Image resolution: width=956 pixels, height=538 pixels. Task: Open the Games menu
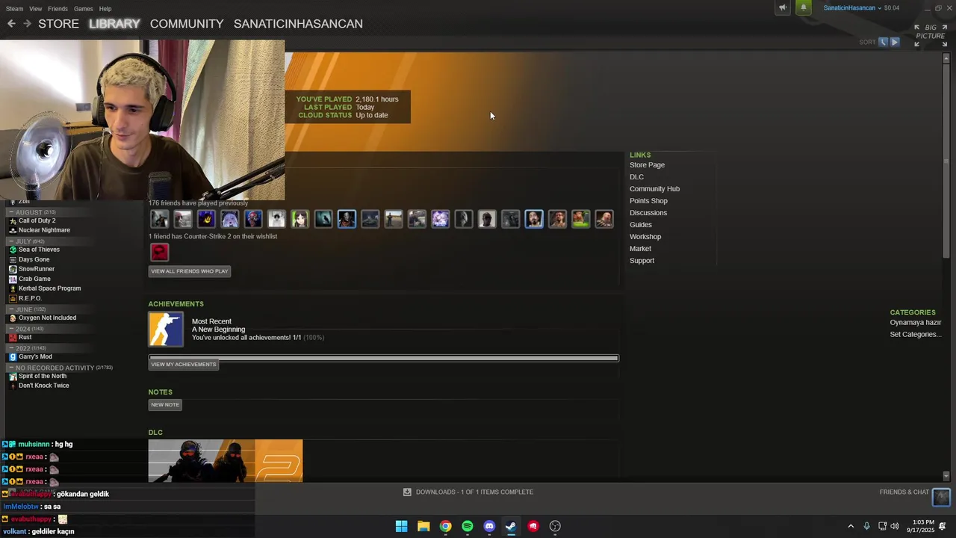[84, 9]
